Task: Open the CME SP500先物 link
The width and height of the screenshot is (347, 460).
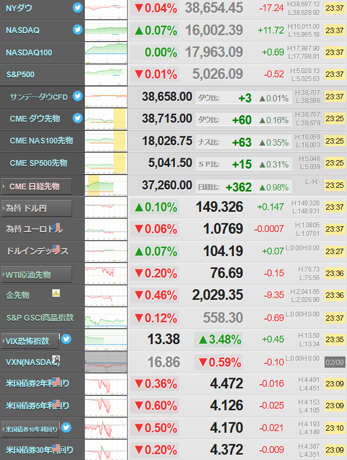Action: pos(38,163)
